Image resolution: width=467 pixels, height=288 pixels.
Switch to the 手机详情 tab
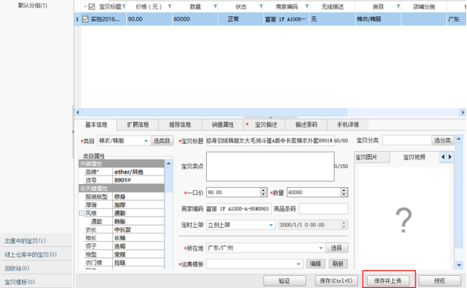pyautogui.click(x=348, y=125)
